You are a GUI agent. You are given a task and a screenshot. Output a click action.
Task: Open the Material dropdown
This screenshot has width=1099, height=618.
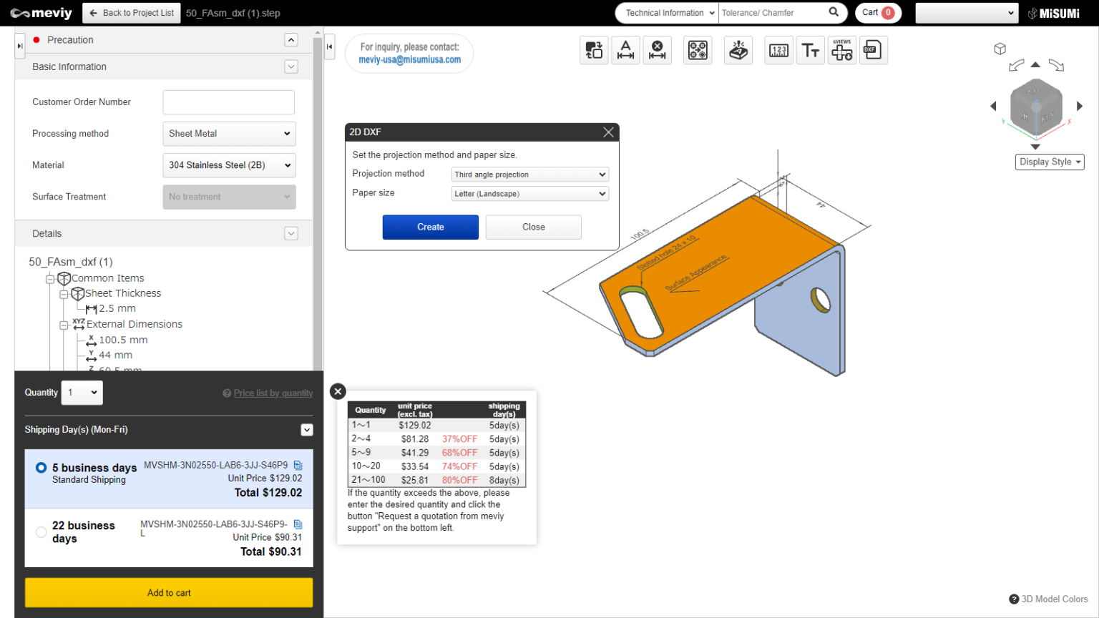coord(229,165)
